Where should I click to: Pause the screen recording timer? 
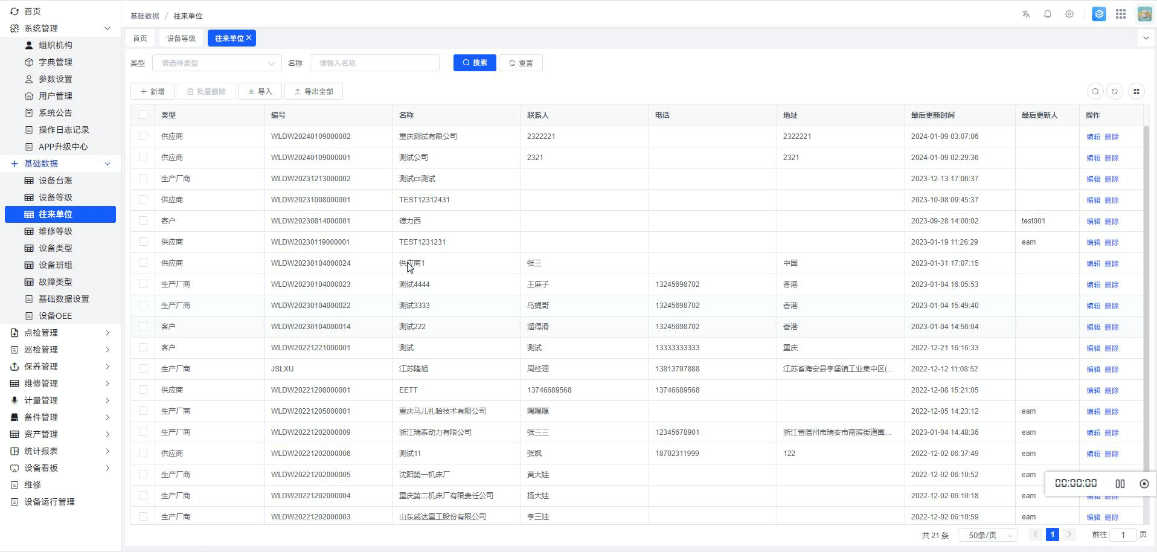click(x=1120, y=484)
